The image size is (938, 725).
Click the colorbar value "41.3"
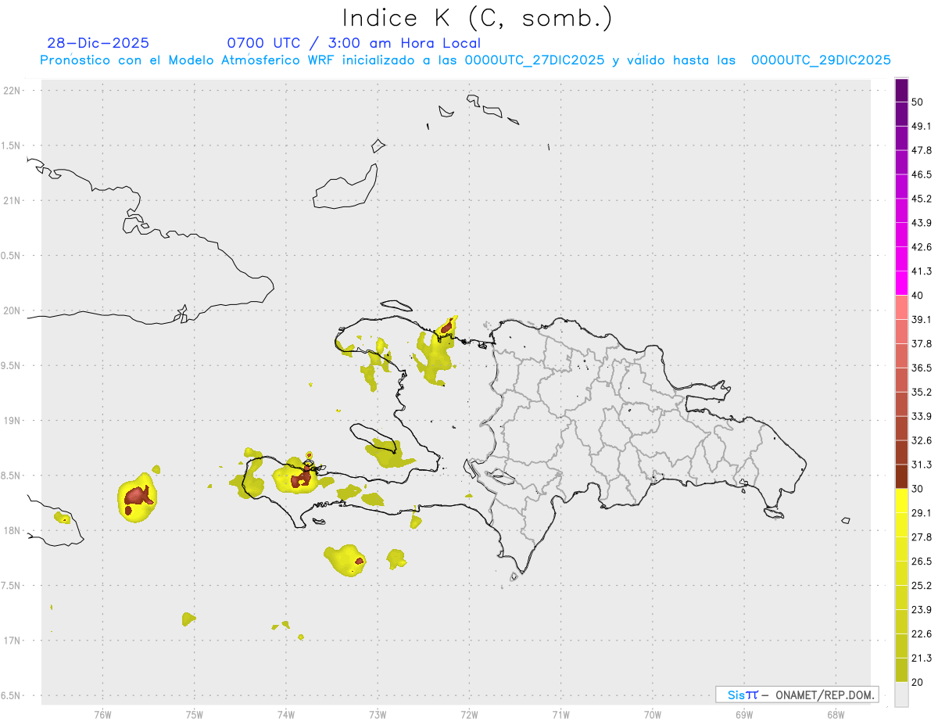tap(921, 271)
